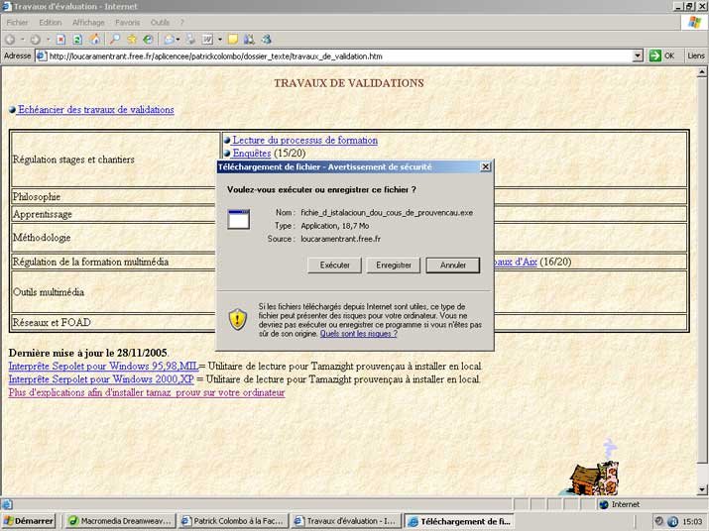Screen dimensions: 709x531
Task: Switch to Macromedia Dreamweaver taskbar button
Action: click(119, 521)
